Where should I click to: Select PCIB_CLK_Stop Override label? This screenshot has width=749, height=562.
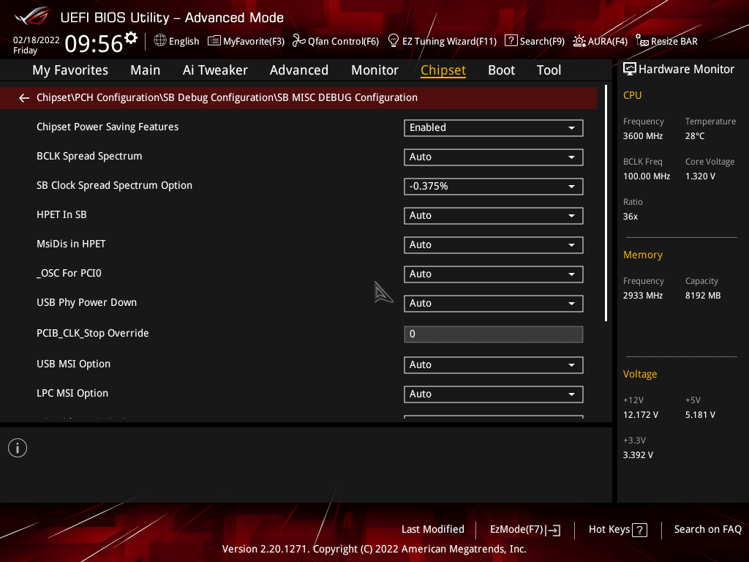pyautogui.click(x=93, y=333)
